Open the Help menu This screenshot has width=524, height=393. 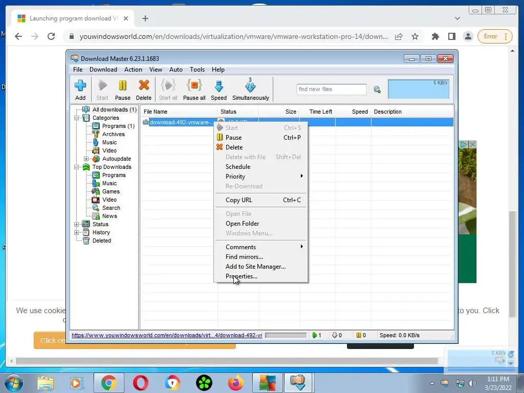coord(218,70)
